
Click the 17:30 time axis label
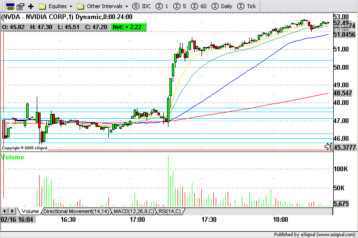click(x=209, y=219)
